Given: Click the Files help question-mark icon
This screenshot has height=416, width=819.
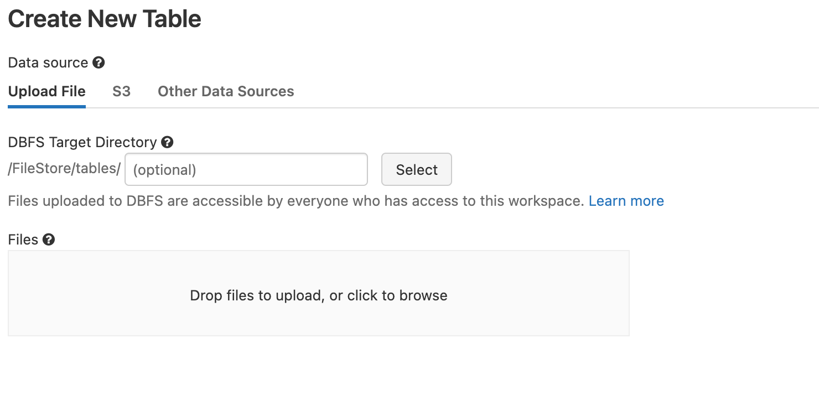Looking at the screenshot, I should click(x=49, y=240).
